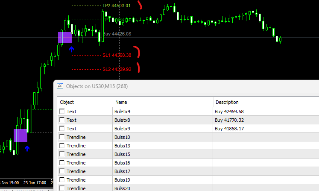Select the upper purple rectangle on chart

click(65, 38)
